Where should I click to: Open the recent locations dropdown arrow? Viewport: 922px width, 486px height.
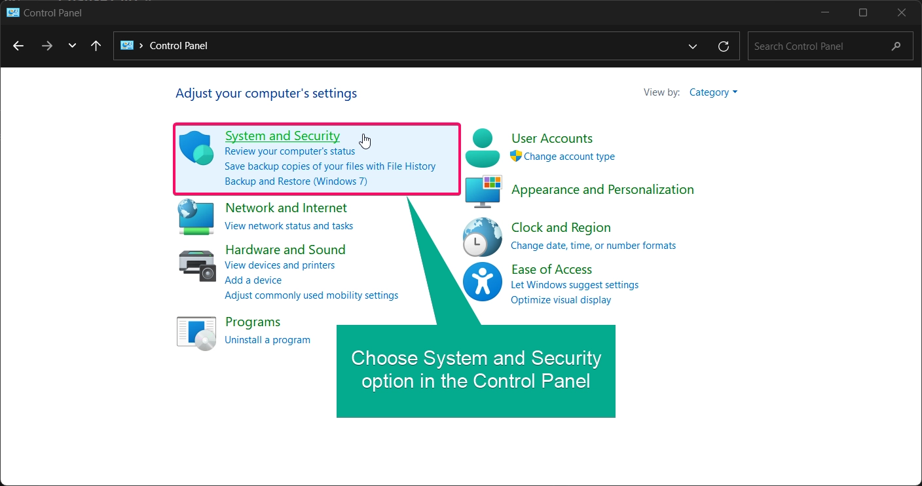[x=72, y=46]
